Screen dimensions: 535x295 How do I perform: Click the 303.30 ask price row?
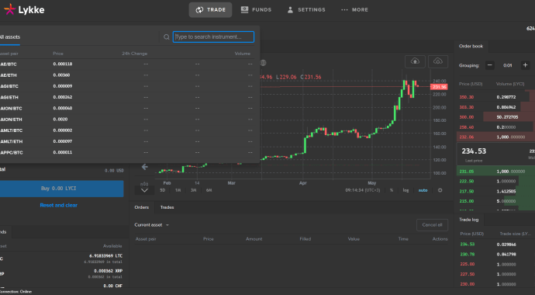point(495,107)
